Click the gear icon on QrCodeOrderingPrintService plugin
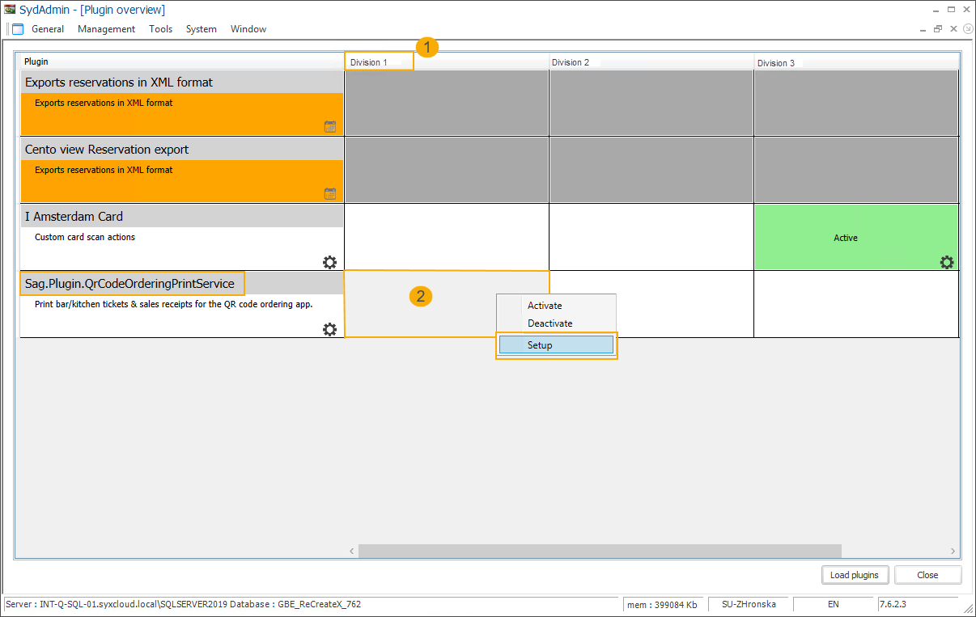The height and width of the screenshot is (617, 976). pyautogui.click(x=329, y=329)
